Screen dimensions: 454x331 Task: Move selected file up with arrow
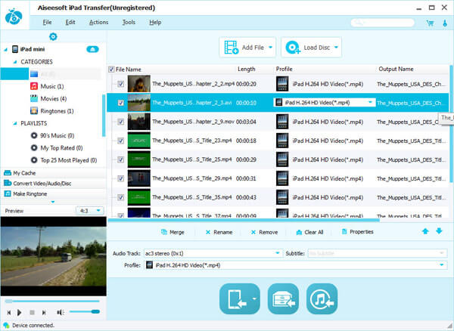(425, 231)
